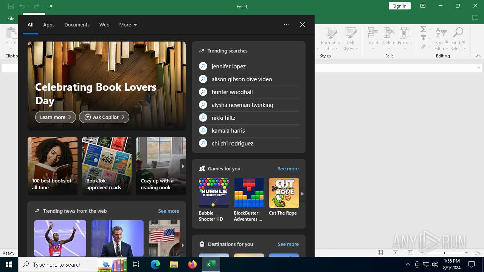Expand the formula bar
The height and width of the screenshot is (272, 484).
pyautogui.click(x=479, y=68)
